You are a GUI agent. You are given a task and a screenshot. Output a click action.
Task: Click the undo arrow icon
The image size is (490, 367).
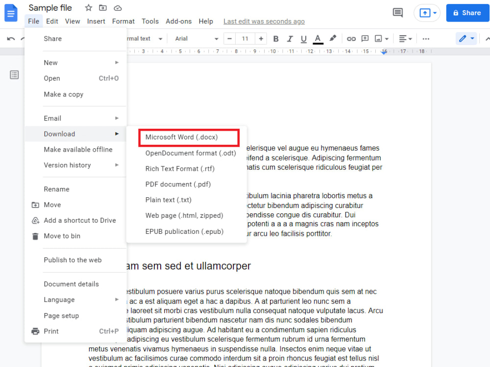click(x=11, y=39)
